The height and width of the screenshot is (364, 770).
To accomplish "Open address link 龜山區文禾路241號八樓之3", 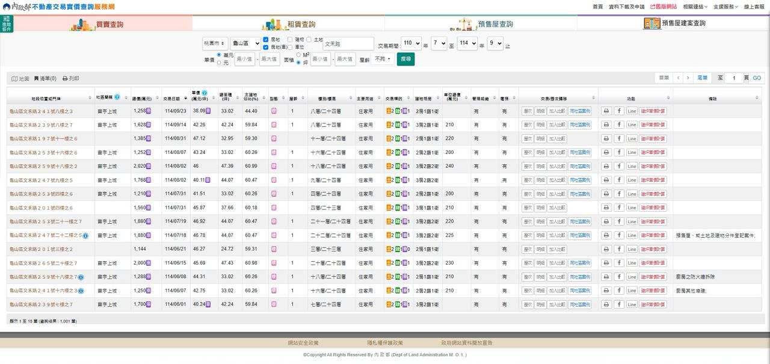I will (42, 111).
